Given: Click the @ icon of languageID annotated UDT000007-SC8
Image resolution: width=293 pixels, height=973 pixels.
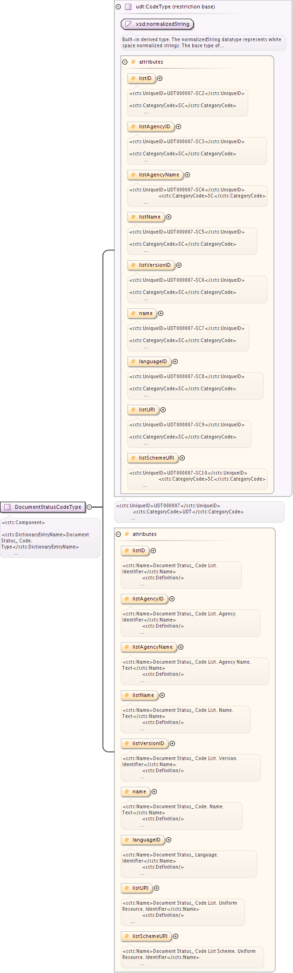Looking at the screenshot, I should pyautogui.click(x=133, y=361).
